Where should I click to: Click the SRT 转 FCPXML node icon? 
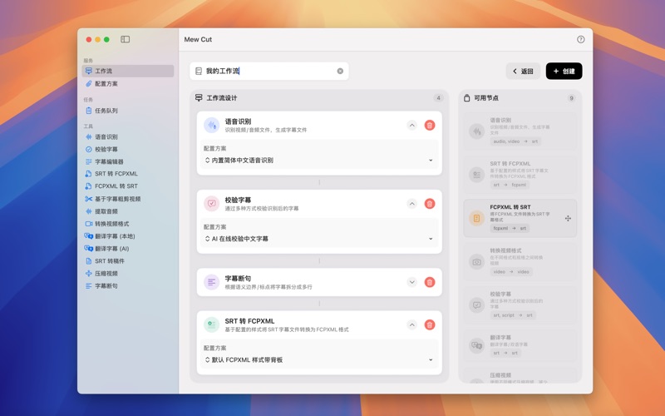(x=212, y=324)
